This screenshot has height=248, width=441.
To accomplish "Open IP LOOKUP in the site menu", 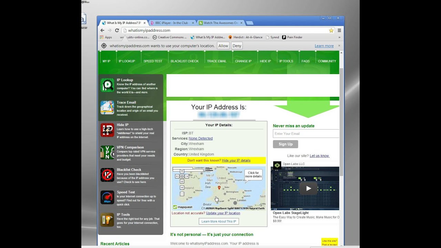I will coord(127,61).
